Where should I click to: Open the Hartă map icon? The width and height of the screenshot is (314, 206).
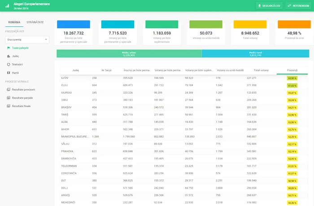(x=9, y=73)
